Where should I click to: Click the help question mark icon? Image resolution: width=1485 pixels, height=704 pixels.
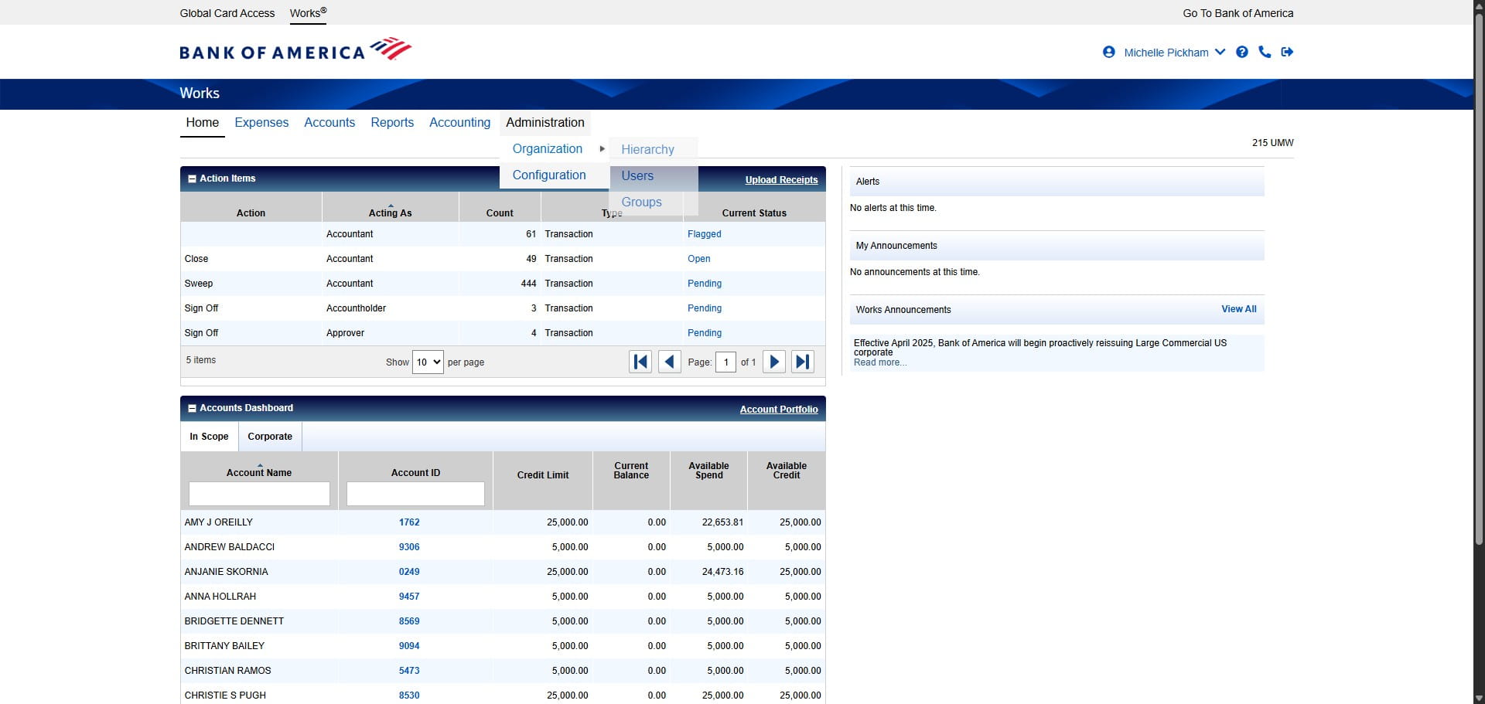click(1242, 52)
